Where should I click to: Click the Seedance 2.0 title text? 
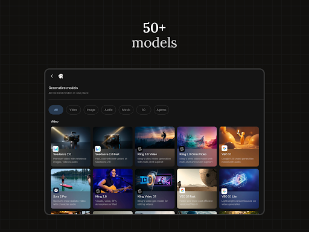point(62,154)
